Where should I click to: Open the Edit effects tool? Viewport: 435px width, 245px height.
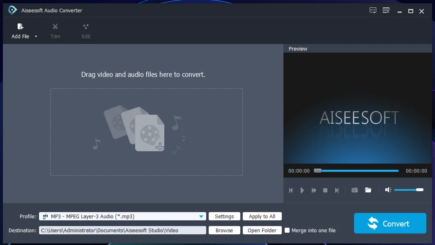(x=86, y=27)
